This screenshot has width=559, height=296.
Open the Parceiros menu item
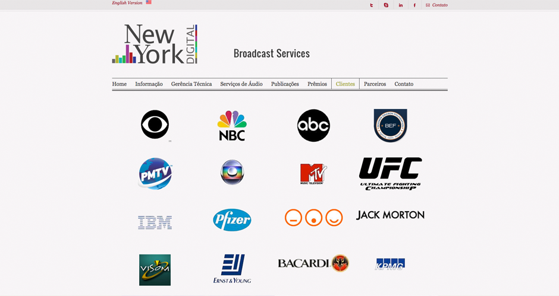pos(375,84)
